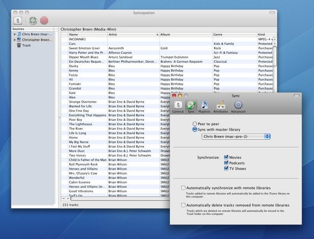Sort tracks by the Album column
This screenshot has width=314, height=239.
(x=186, y=34)
